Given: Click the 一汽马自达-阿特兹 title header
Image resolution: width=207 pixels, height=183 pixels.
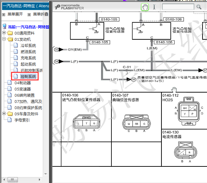Looking at the screenshot, I should pyautogui.click(x=26, y=6).
